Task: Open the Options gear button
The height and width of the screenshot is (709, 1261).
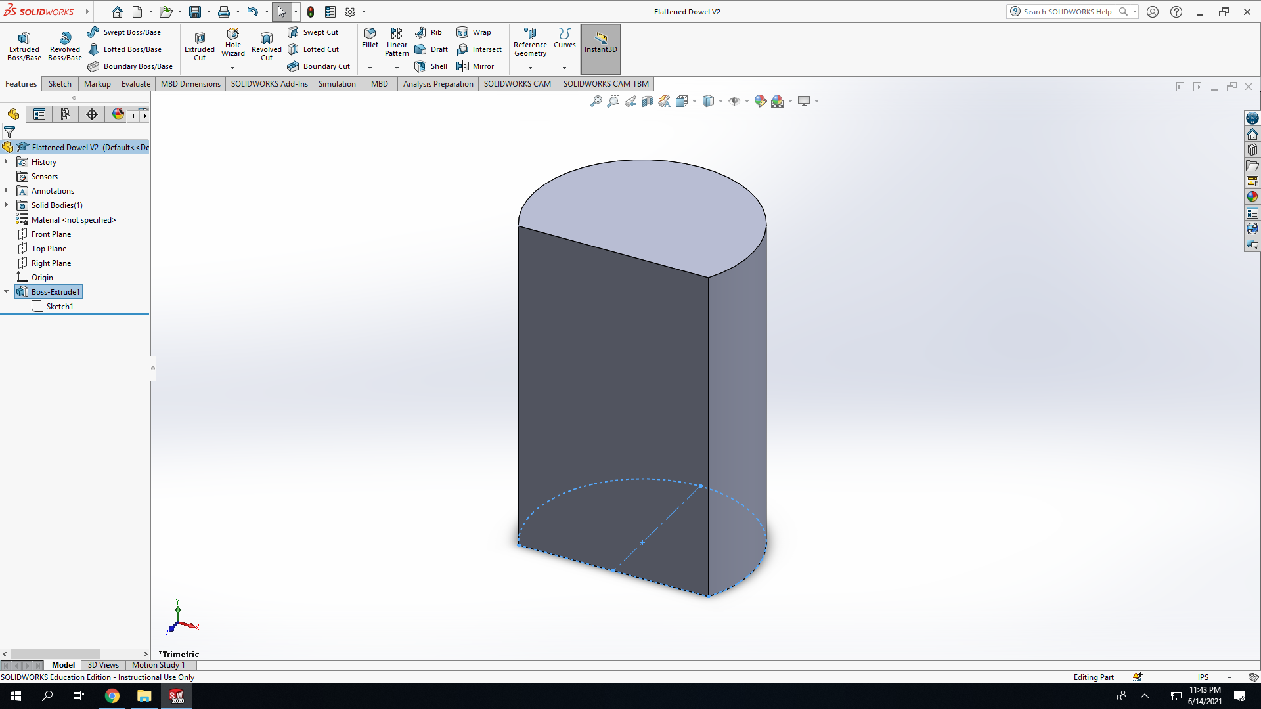Action: 350,12
